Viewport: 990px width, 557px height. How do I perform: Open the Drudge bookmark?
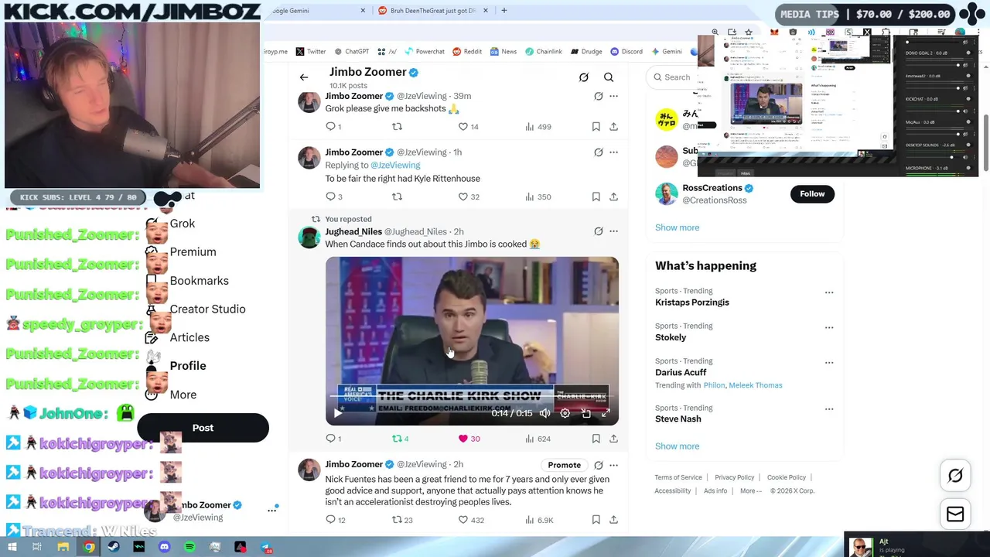586,52
